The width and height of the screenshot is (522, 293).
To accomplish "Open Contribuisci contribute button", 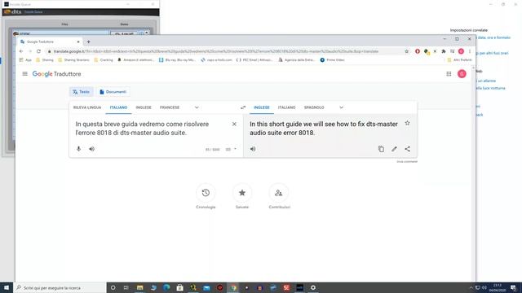I will click(279, 193).
